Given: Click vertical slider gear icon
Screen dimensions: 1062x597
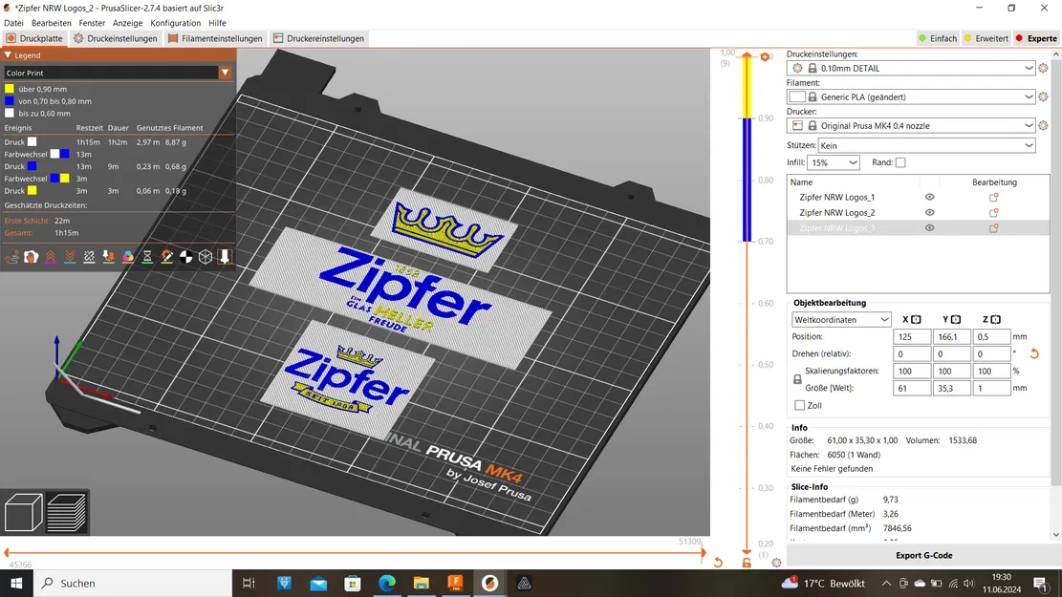Looking at the screenshot, I should (x=776, y=563).
